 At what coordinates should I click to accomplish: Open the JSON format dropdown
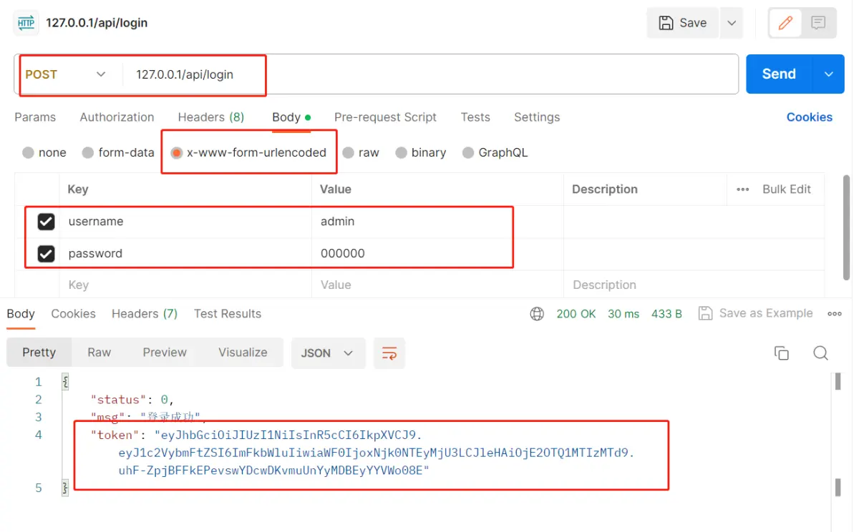pyautogui.click(x=328, y=353)
